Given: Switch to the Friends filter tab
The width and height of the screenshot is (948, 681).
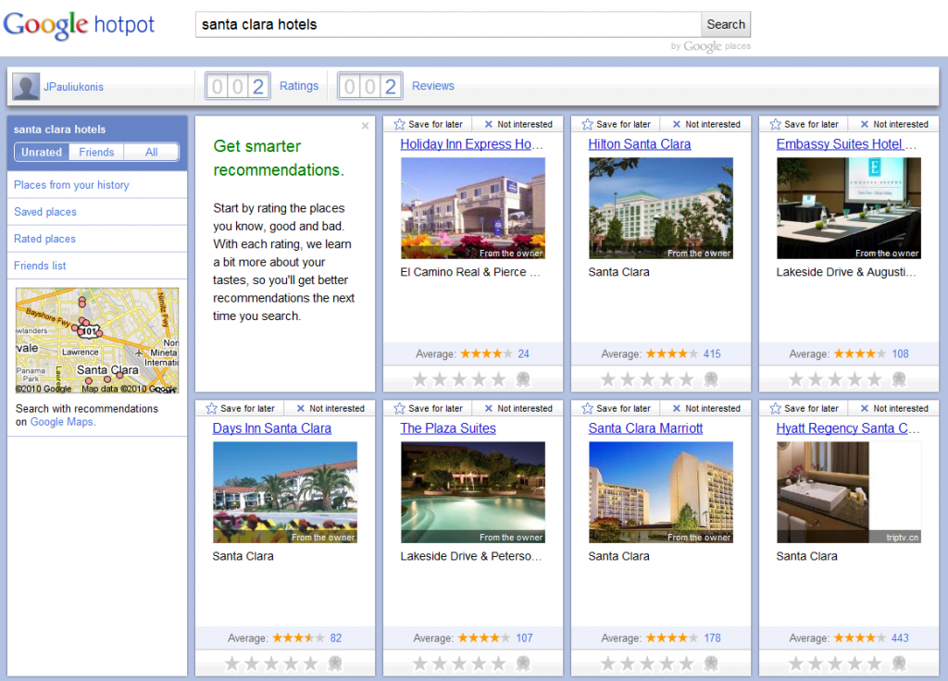Looking at the screenshot, I should tap(96, 153).
